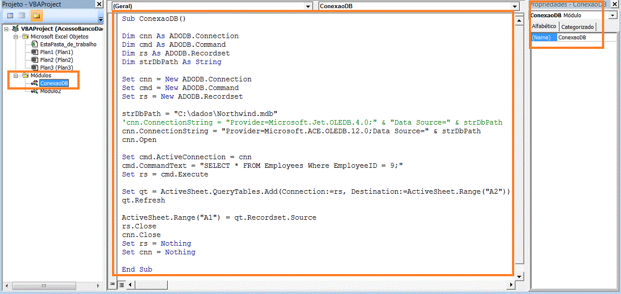This screenshot has width=621, height=294.
Task: Click Project panel horizontal scrollbar thumb
Action: pyautogui.click(x=45, y=286)
